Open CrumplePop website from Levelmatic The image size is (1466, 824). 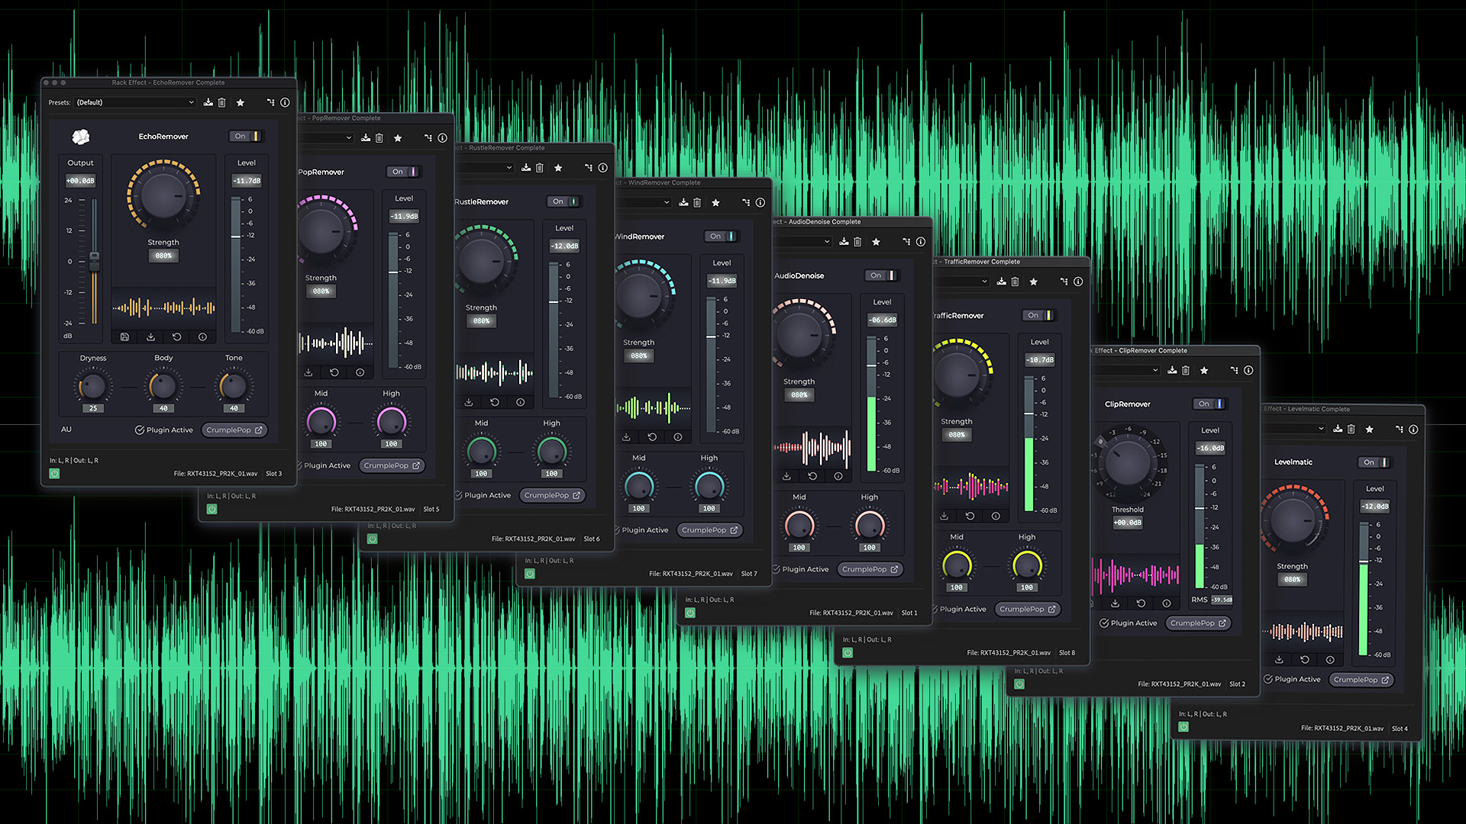(1361, 680)
